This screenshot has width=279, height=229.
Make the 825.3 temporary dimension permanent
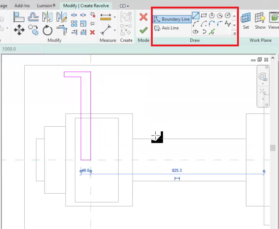coord(177,179)
